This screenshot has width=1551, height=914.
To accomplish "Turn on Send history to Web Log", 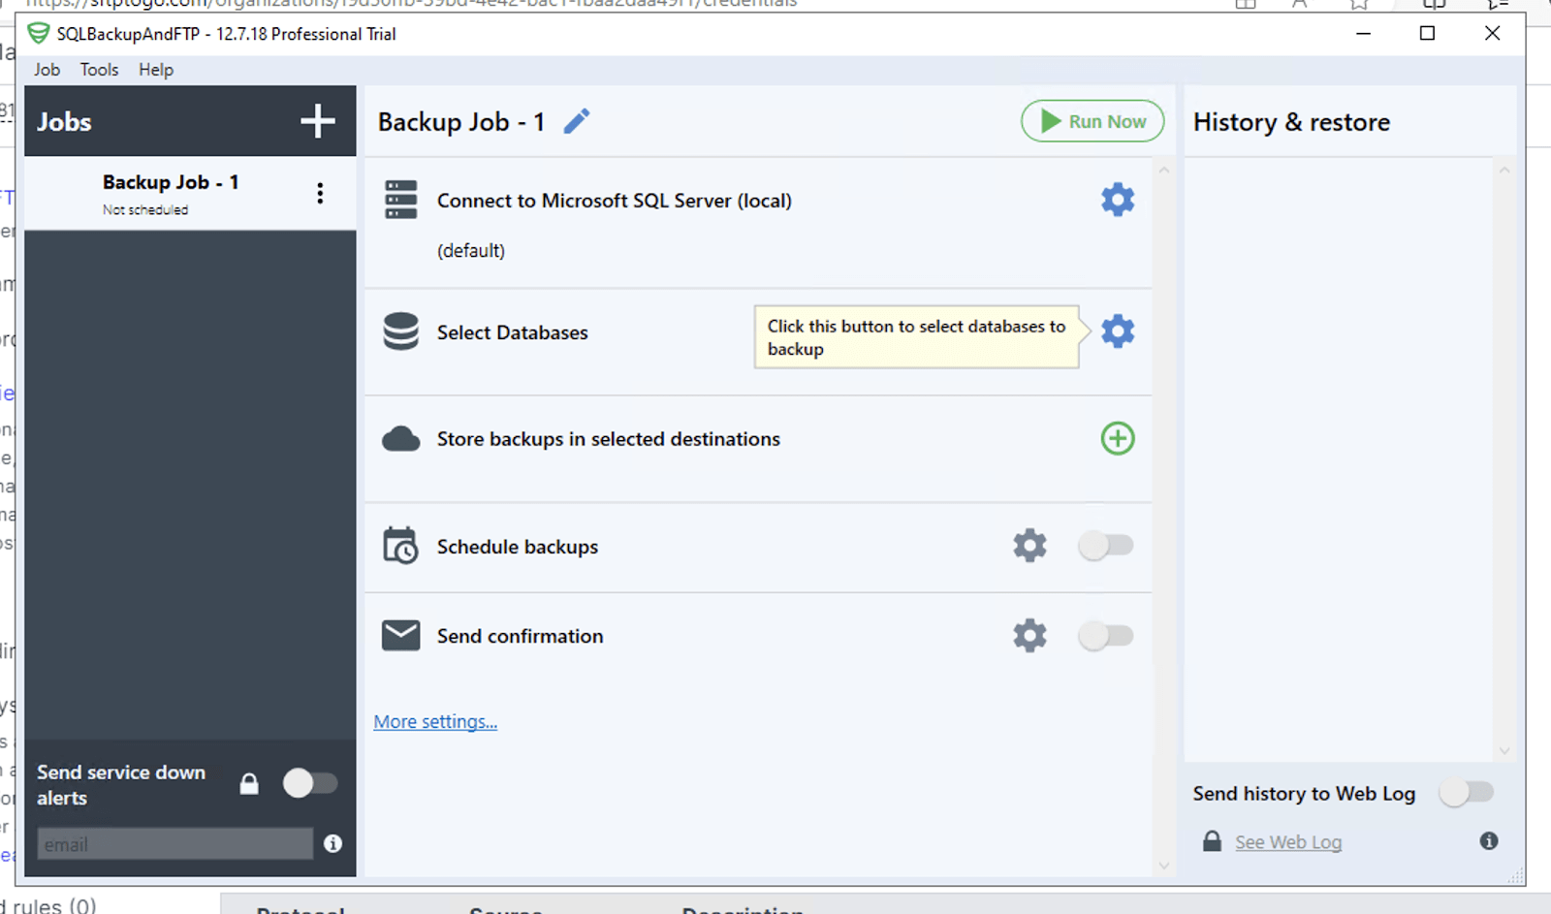I will click(x=1467, y=792).
